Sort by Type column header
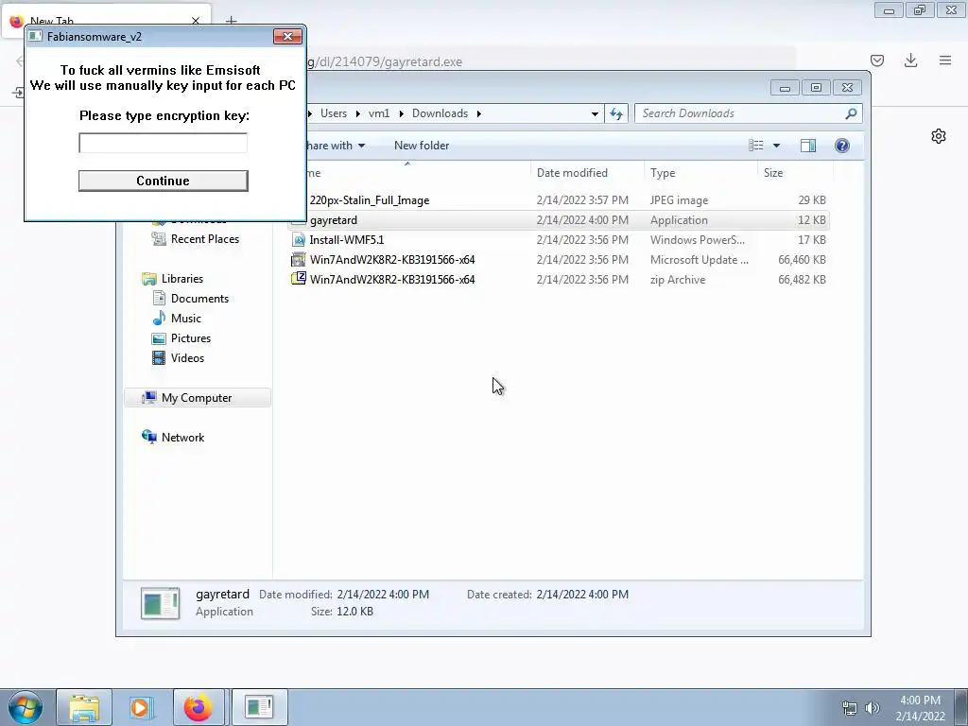968x726 pixels. 663,173
